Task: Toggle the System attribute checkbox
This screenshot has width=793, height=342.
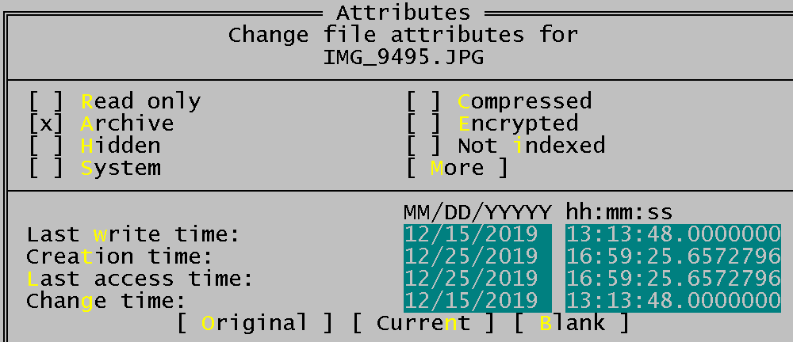Action: coord(46,169)
